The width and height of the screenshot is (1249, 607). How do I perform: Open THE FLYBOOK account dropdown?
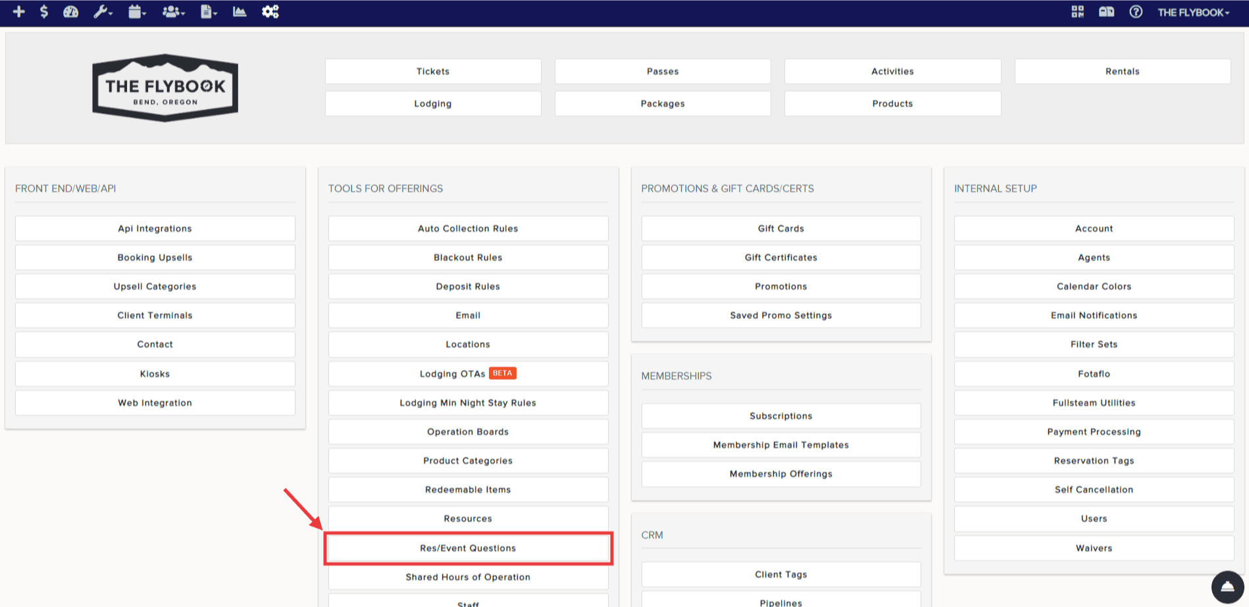[1194, 12]
